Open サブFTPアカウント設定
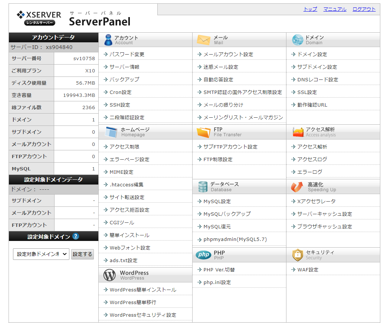This screenshot has width=387, height=323. tap(230, 147)
